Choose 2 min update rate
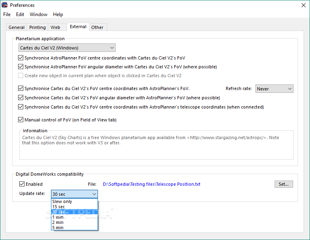Screen dimensions: 310x240 point(74,222)
